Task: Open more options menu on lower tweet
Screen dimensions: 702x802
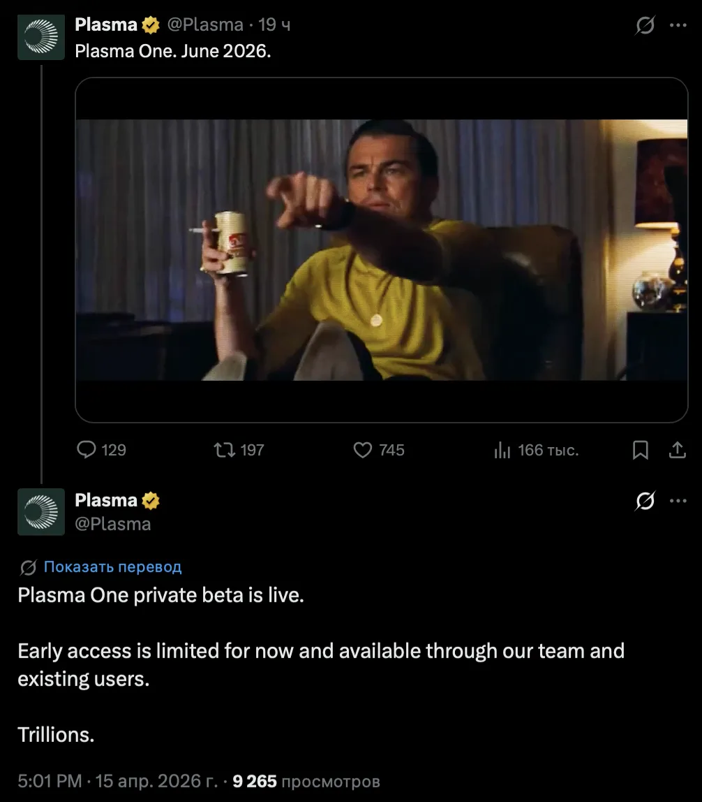Action: tap(678, 501)
